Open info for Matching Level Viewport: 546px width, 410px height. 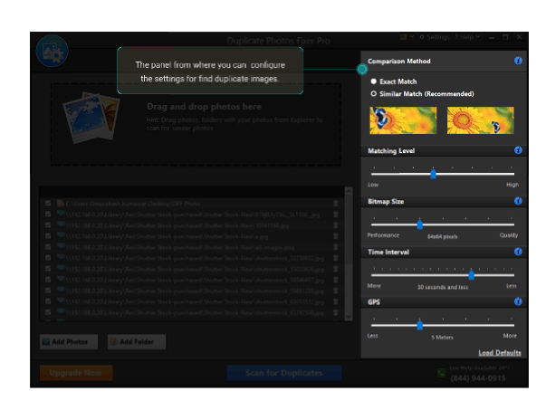click(x=518, y=150)
